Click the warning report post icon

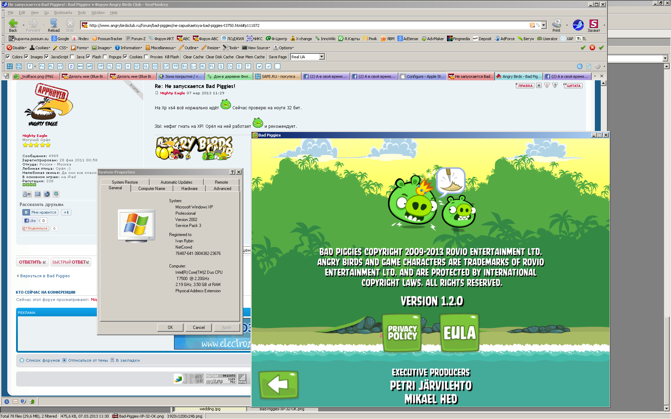(x=547, y=86)
